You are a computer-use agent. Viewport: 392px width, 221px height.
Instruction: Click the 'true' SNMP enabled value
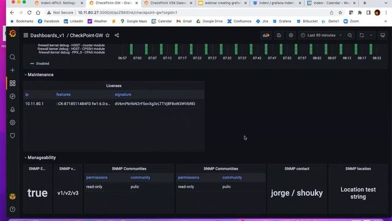37,193
